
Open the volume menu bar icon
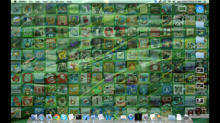pyautogui.click(x=174, y=2)
